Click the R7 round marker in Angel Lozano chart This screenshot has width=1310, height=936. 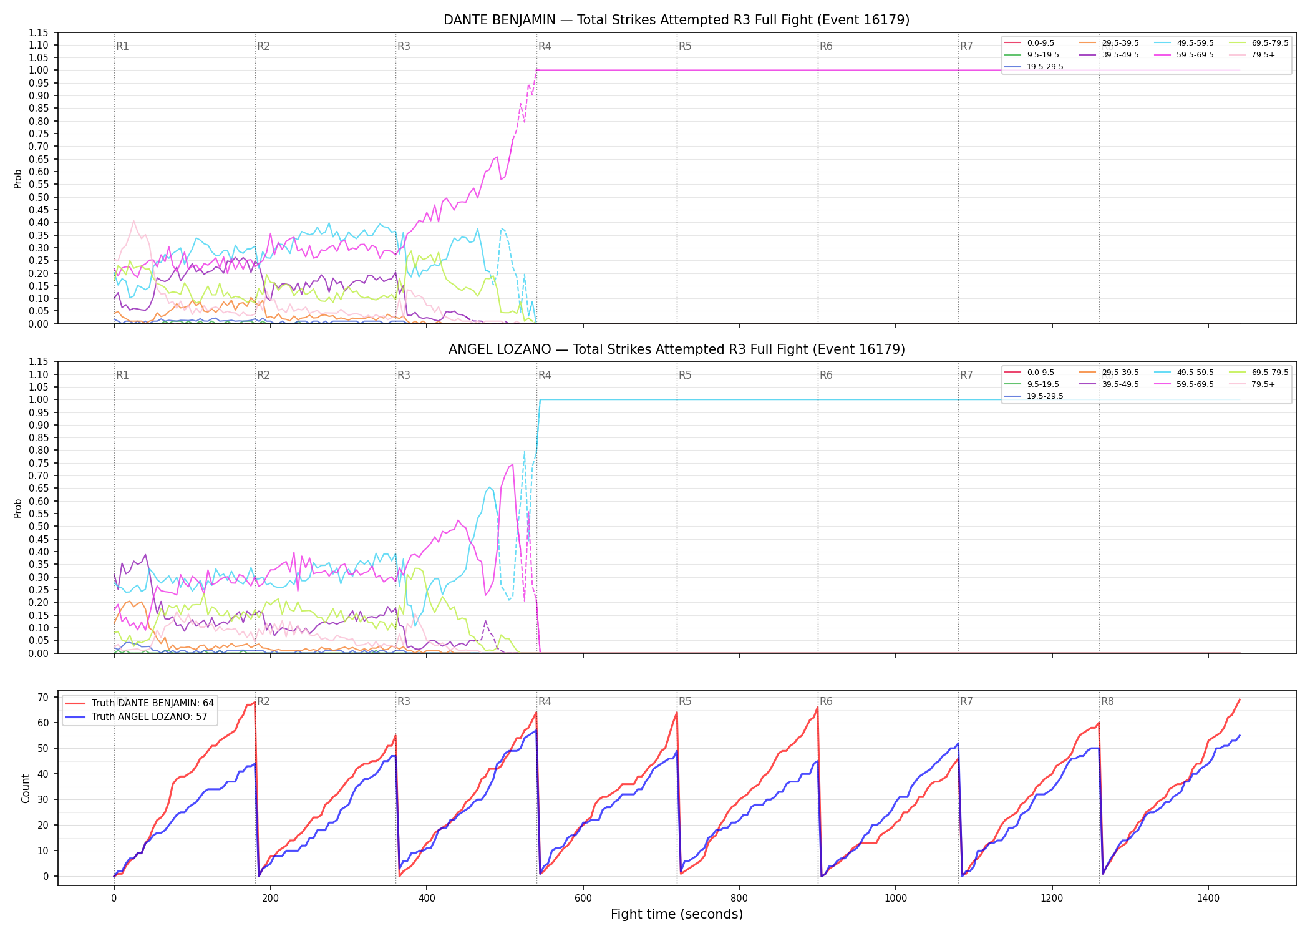966,375
